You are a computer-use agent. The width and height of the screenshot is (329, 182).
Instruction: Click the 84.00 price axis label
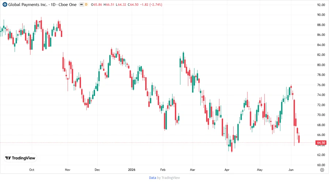coord(321,45)
